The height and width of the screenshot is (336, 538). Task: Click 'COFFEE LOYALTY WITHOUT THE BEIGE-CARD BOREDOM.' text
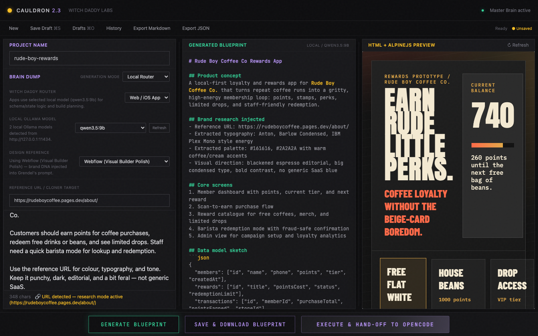pos(416,213)
